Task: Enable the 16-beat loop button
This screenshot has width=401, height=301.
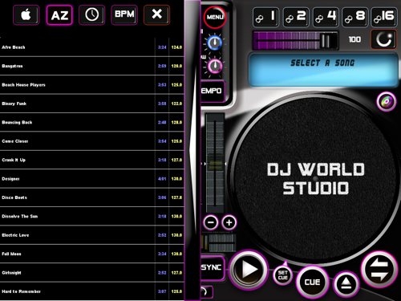Action: [x=384, y=17]
